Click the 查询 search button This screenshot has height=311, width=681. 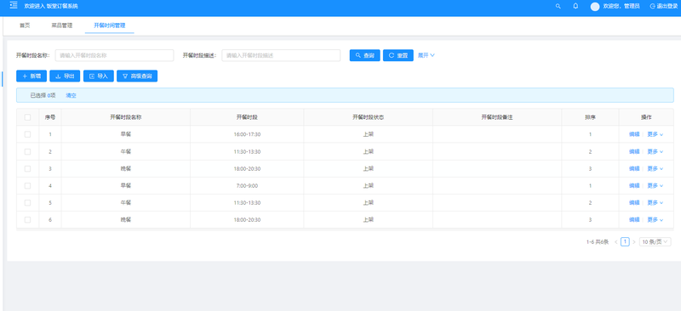pyautogui.click(x=365, y=55)
